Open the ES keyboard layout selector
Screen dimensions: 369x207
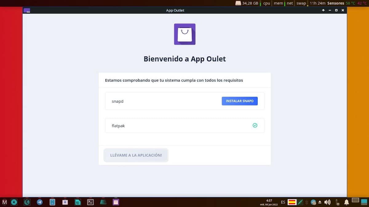(283, 202)
